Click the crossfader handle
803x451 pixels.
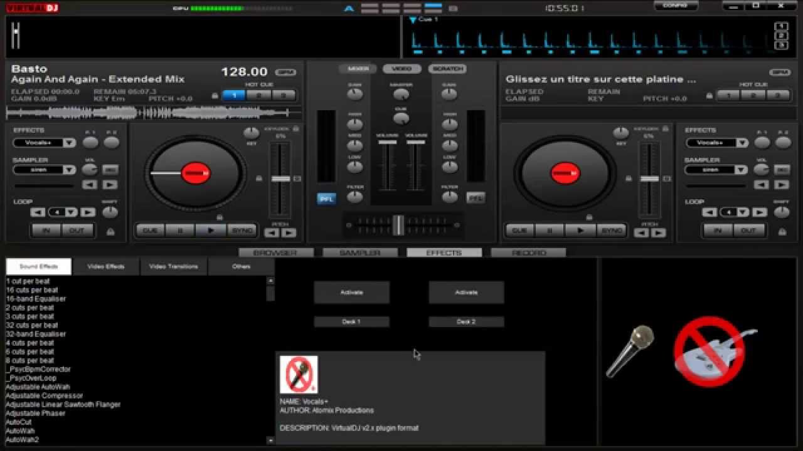pos(398,225)
